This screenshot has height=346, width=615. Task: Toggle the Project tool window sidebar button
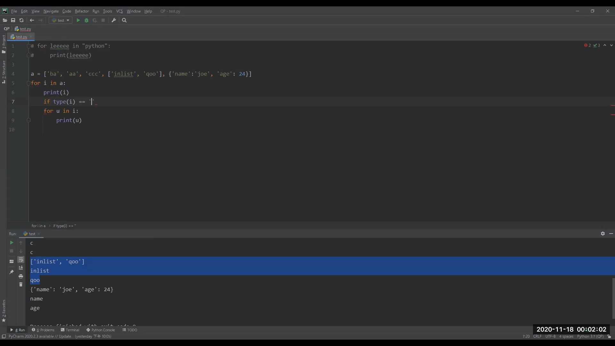point(4,44)
